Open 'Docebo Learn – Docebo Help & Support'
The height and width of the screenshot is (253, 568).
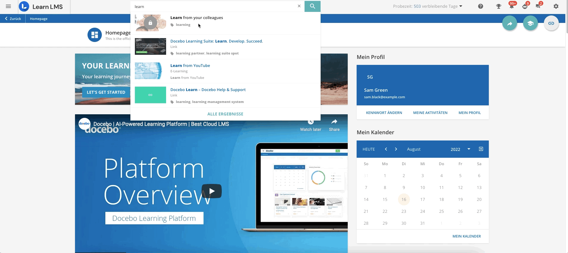click(208, 90)
